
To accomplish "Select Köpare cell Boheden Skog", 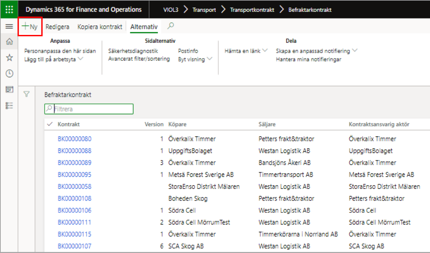I will (188, 198).
